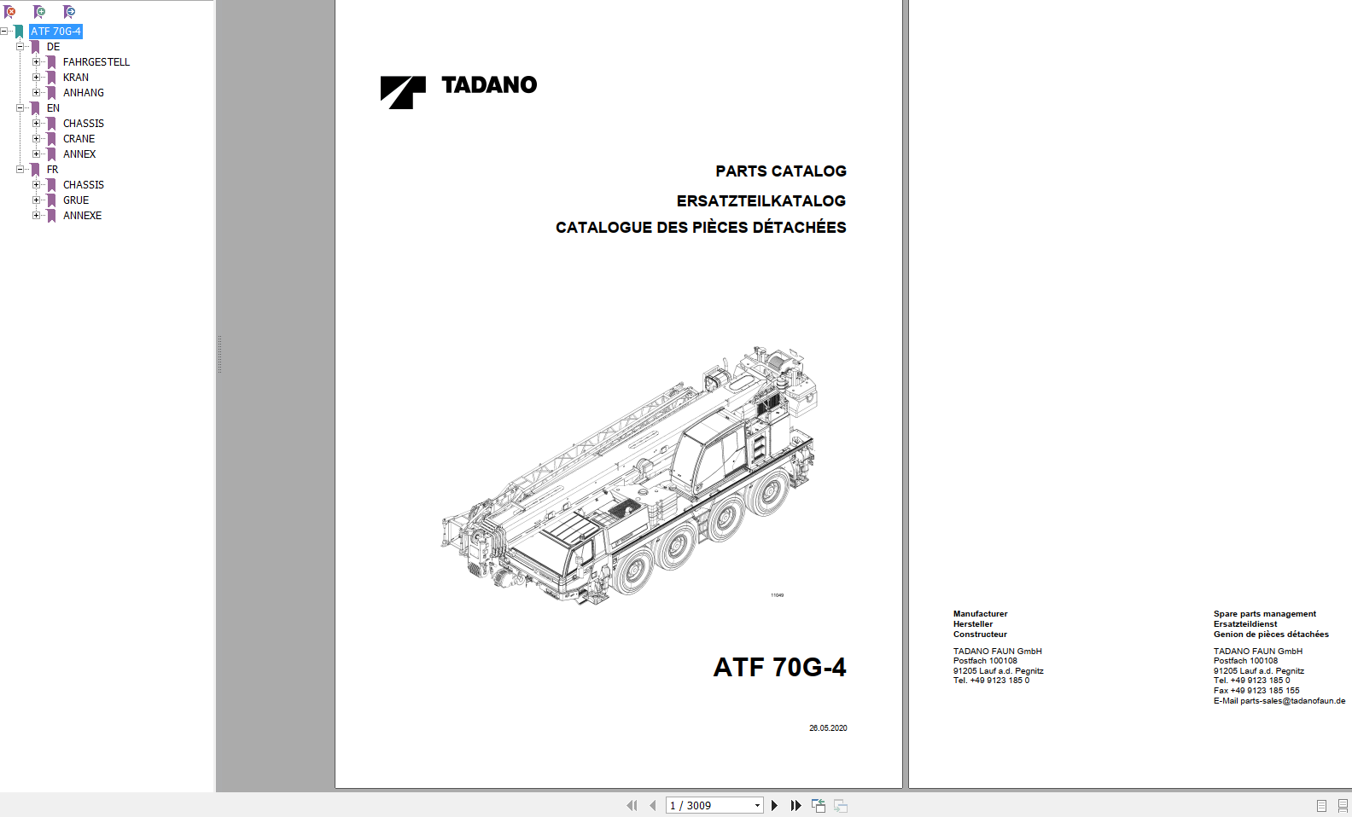Click the TADANO logo on the cover page
The width and height of the screenshot is (1352, 817).
coord(458,91)
